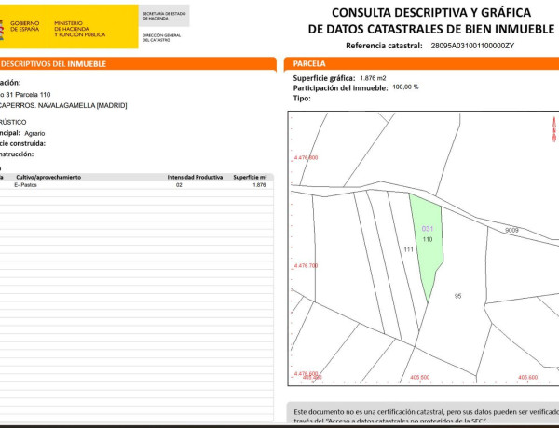Screen dimensions: 559x428
Task: Click map coordinate label 4.476.700
Action: [306, 265]
